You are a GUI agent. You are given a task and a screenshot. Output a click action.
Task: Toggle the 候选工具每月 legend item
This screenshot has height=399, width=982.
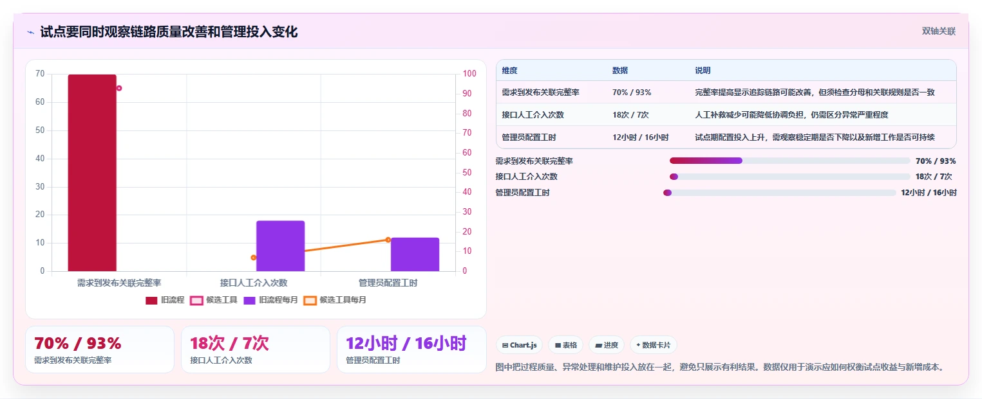tap(335, 300)
